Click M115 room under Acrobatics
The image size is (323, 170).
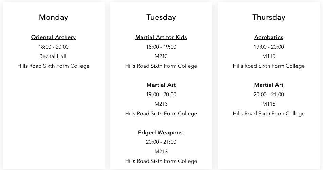click(269, 56)
